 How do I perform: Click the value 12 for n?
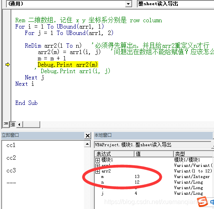click(137, 182)
